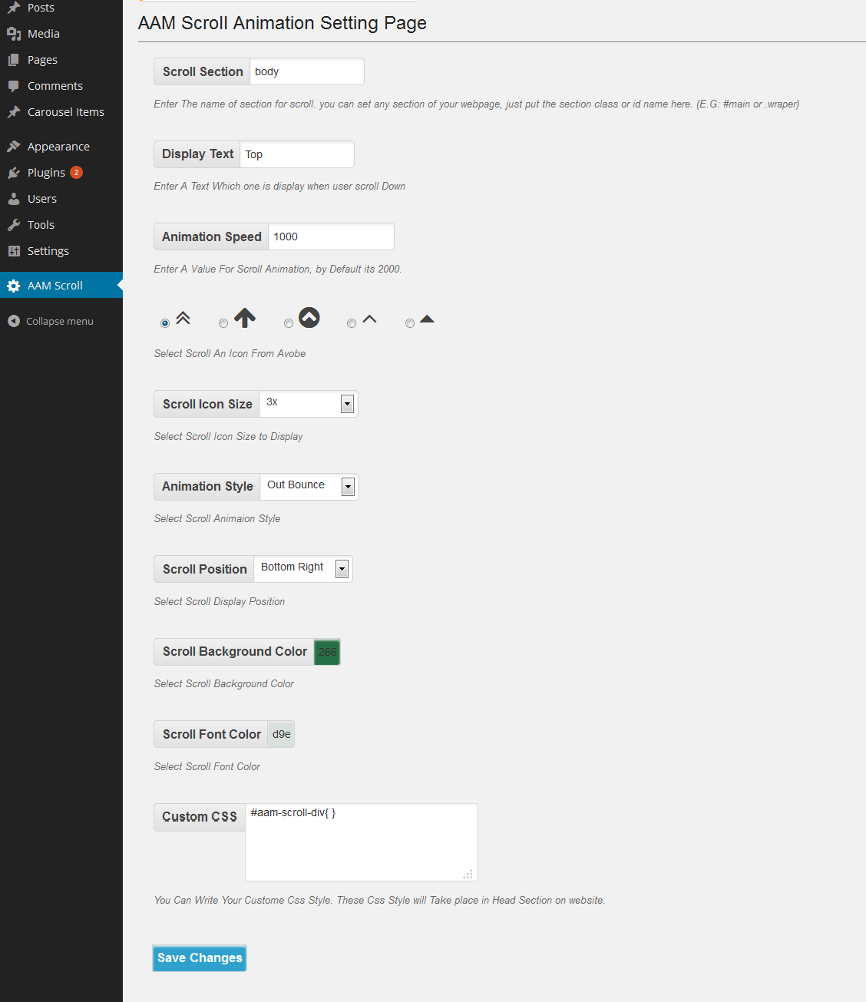Click the Plugins plug icon
This screenshot has width=866, height=1002.
[x=14, y=173]
